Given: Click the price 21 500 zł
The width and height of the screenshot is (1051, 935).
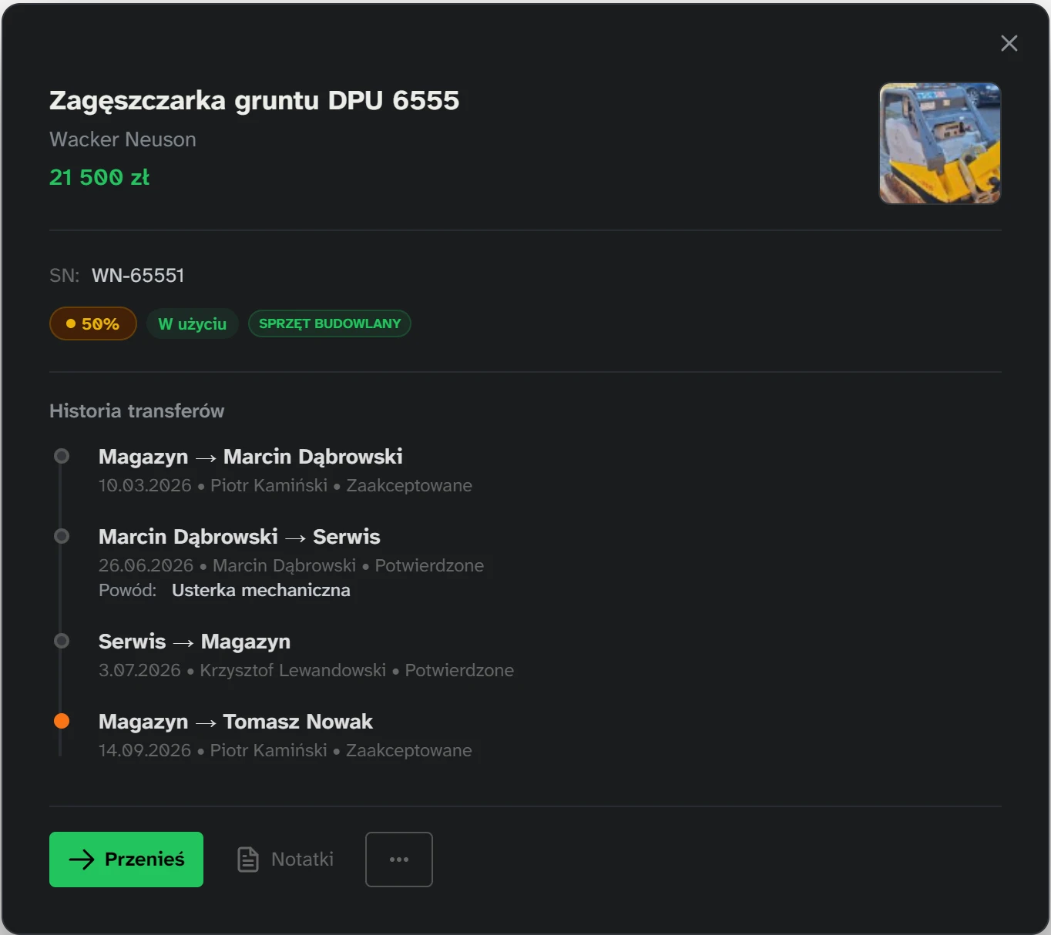Looking at the screenshot, I should tap(99, 177).
